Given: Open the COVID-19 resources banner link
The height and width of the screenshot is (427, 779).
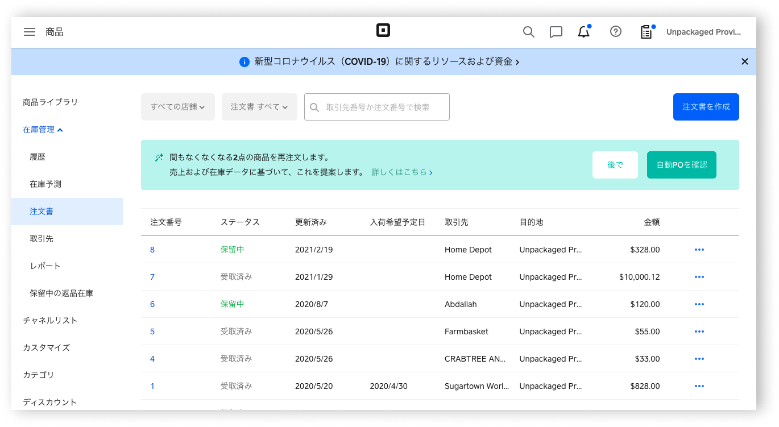Looking at the screenshot, I should tap(387, 61).
